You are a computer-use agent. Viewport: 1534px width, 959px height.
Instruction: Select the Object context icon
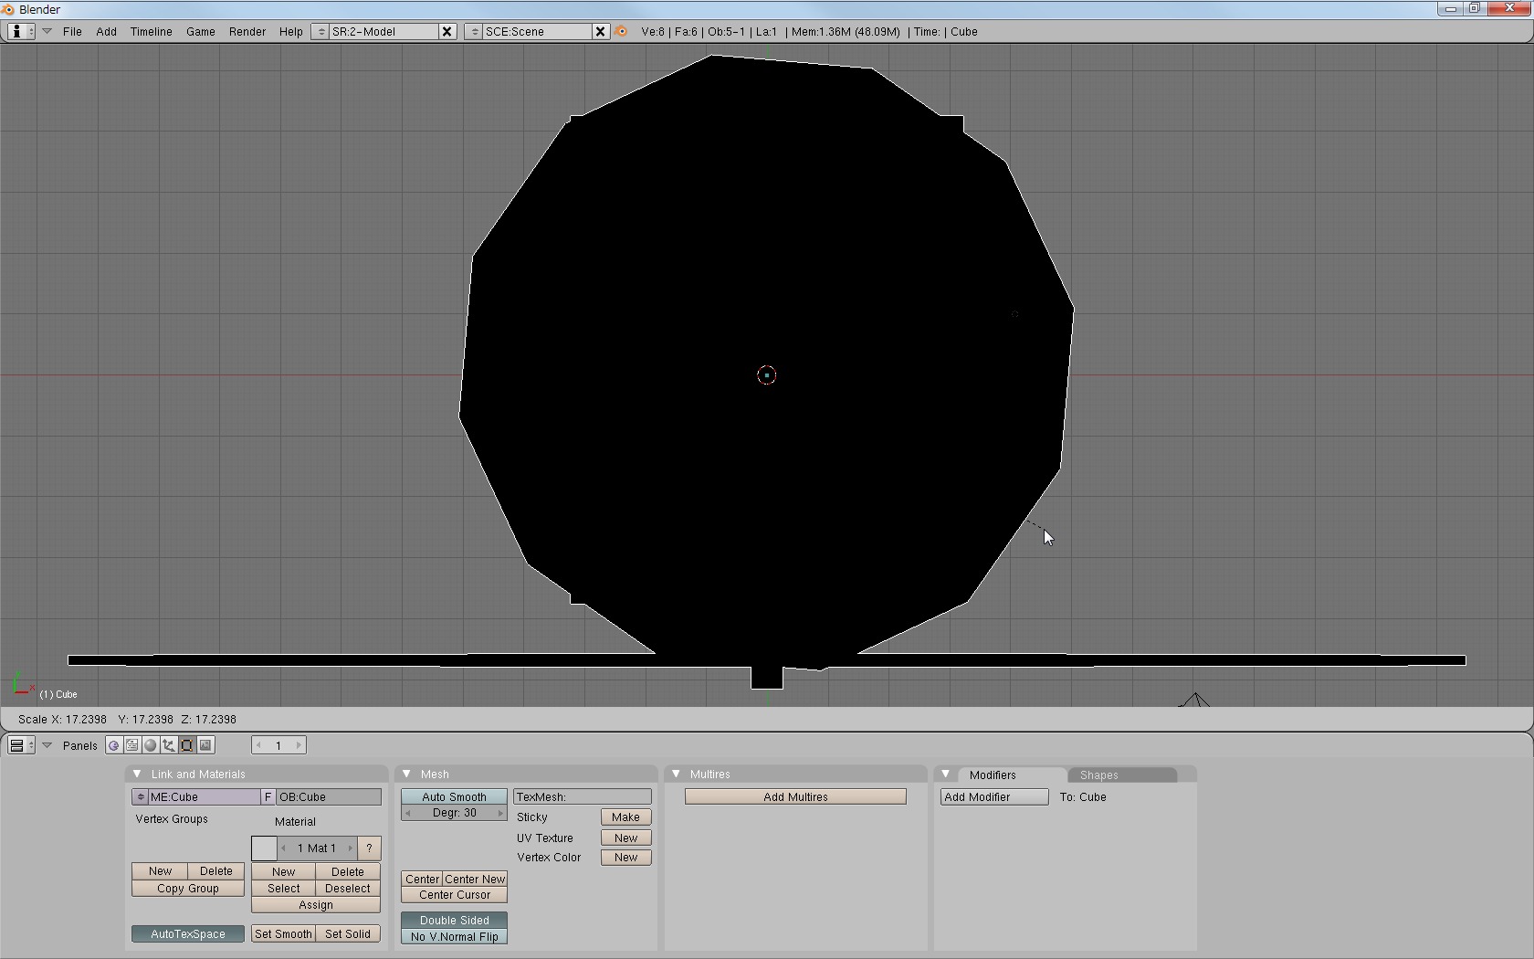169,745
